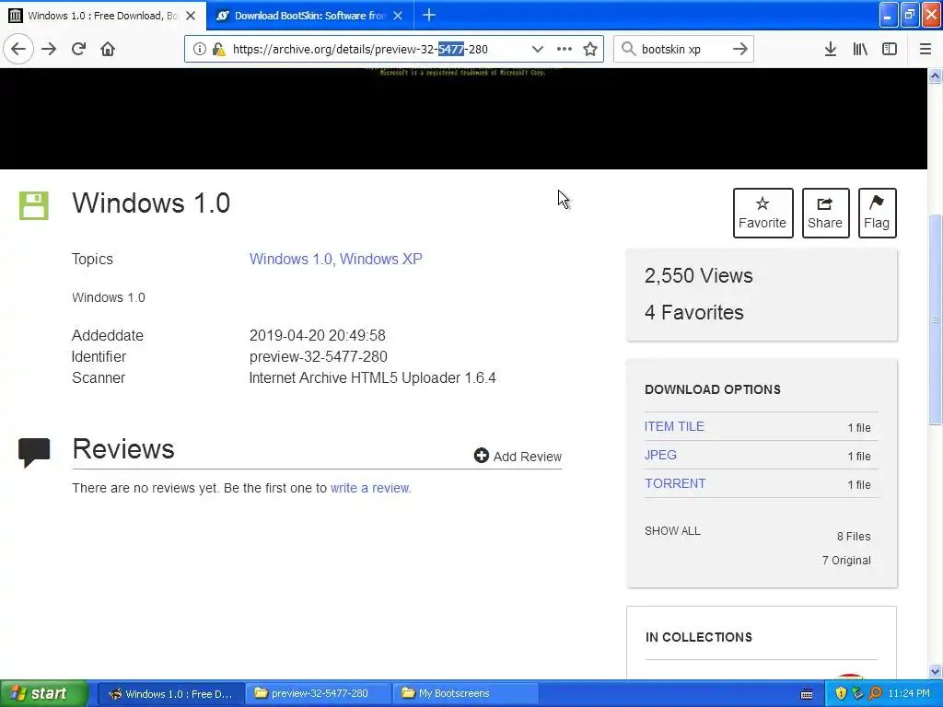
Task: Click identifier value 'preview-32-5477-280'
Action: pyautogui.click(x=318, y=356)
